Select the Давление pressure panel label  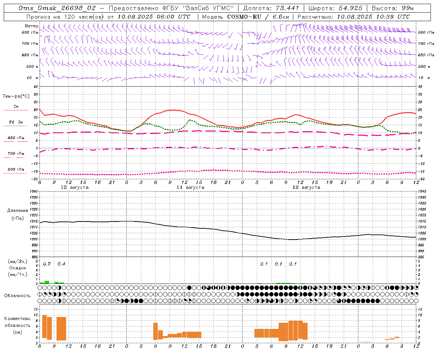click(x=18, y=211)
